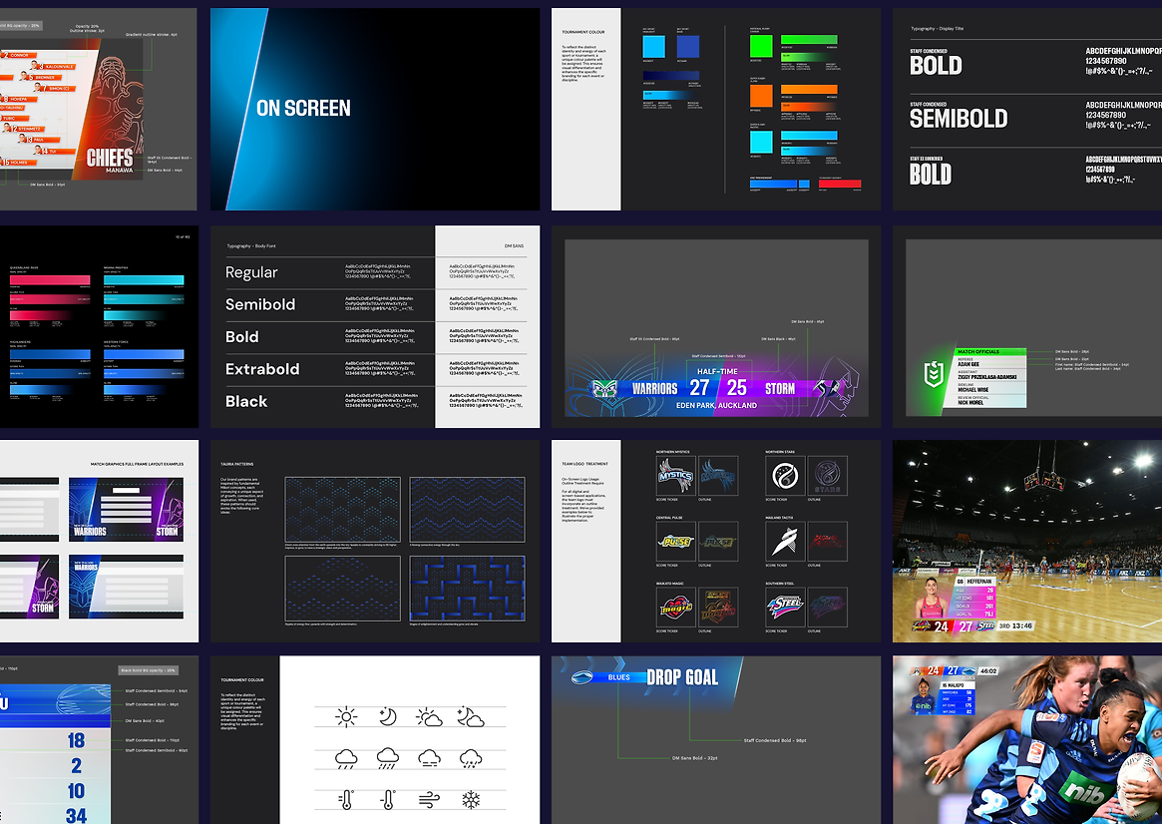
Task: Click the large "18" stat number
Action: coord(76,741)
